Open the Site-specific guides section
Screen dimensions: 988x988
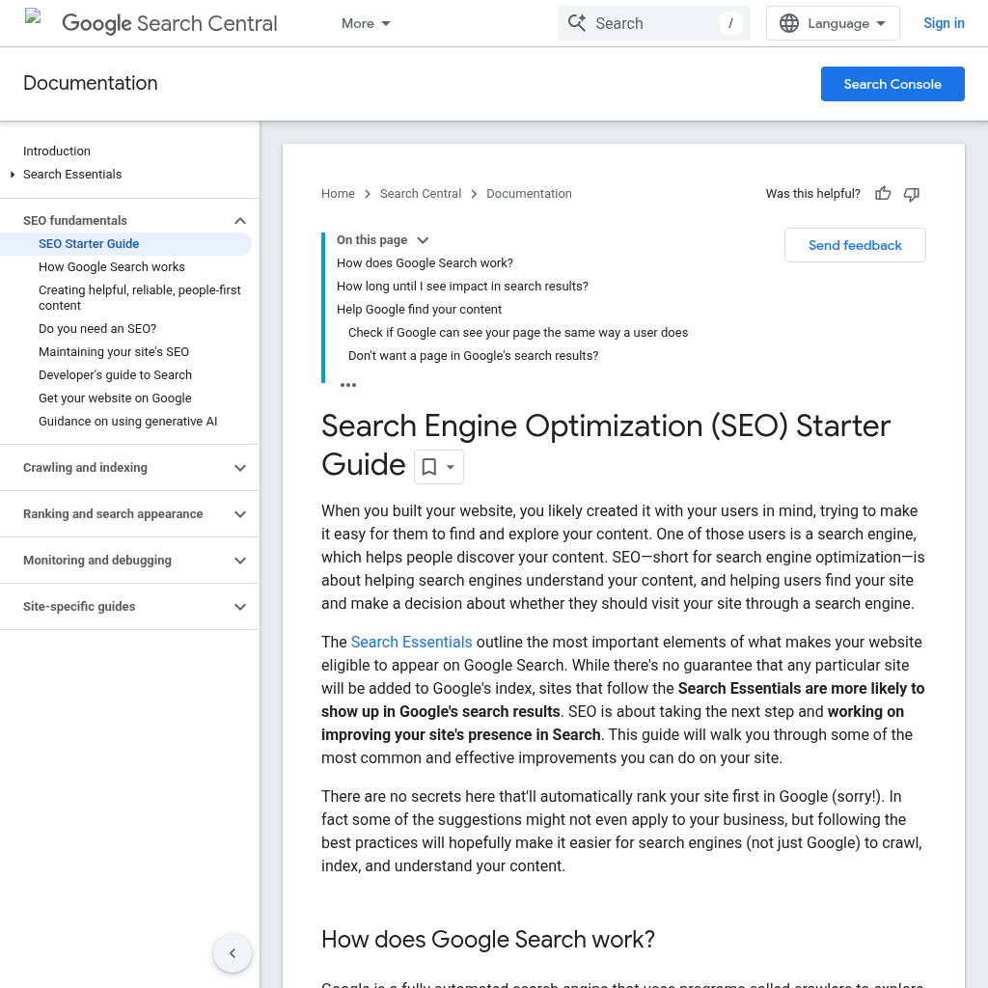point(129,606)
